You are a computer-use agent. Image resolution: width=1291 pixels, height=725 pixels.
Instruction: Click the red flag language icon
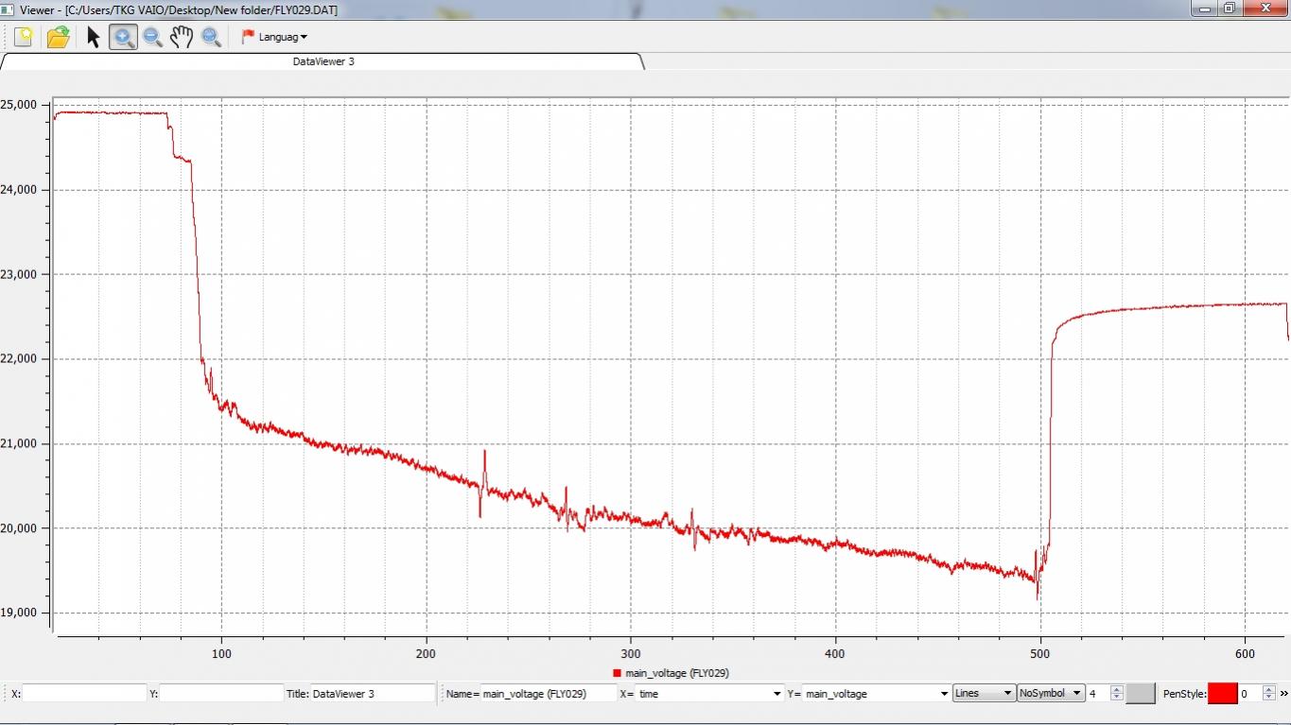[x=248, y=37]
